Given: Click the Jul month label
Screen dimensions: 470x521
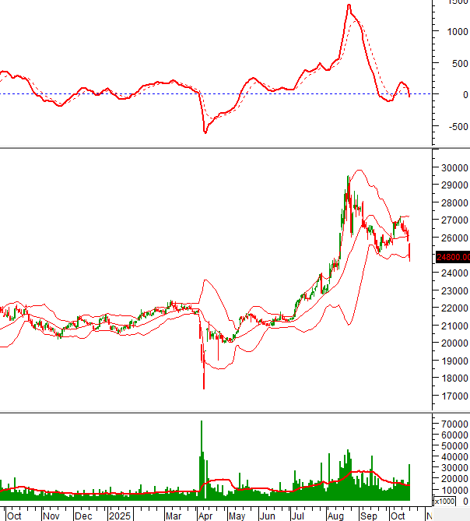Looking at the screenshot, I should click(297, 516).
